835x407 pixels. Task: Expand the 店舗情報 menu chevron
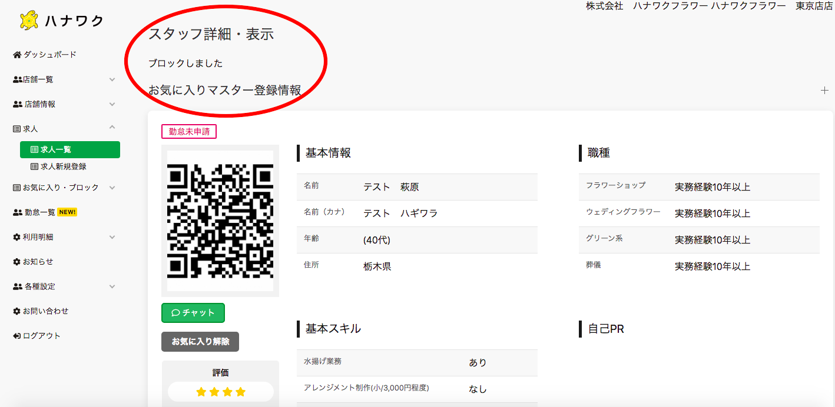click(x=112, y=104)
